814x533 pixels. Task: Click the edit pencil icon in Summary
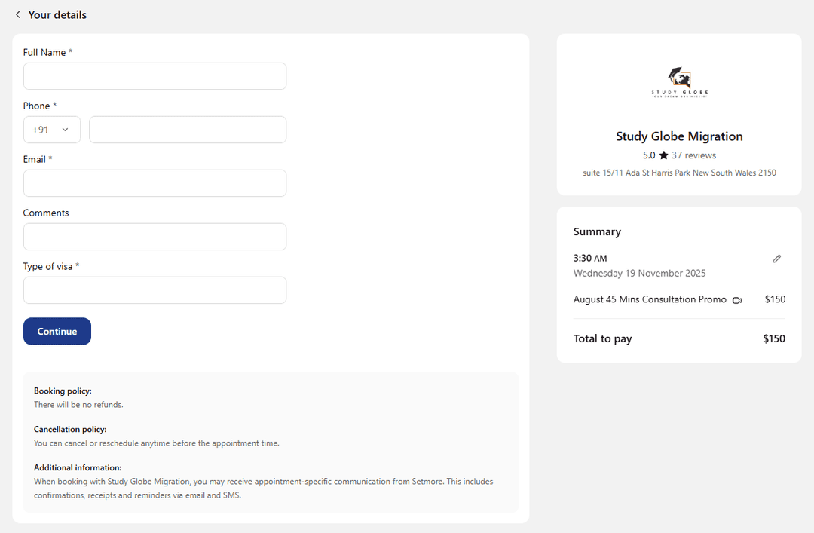(x=777, y=259)
